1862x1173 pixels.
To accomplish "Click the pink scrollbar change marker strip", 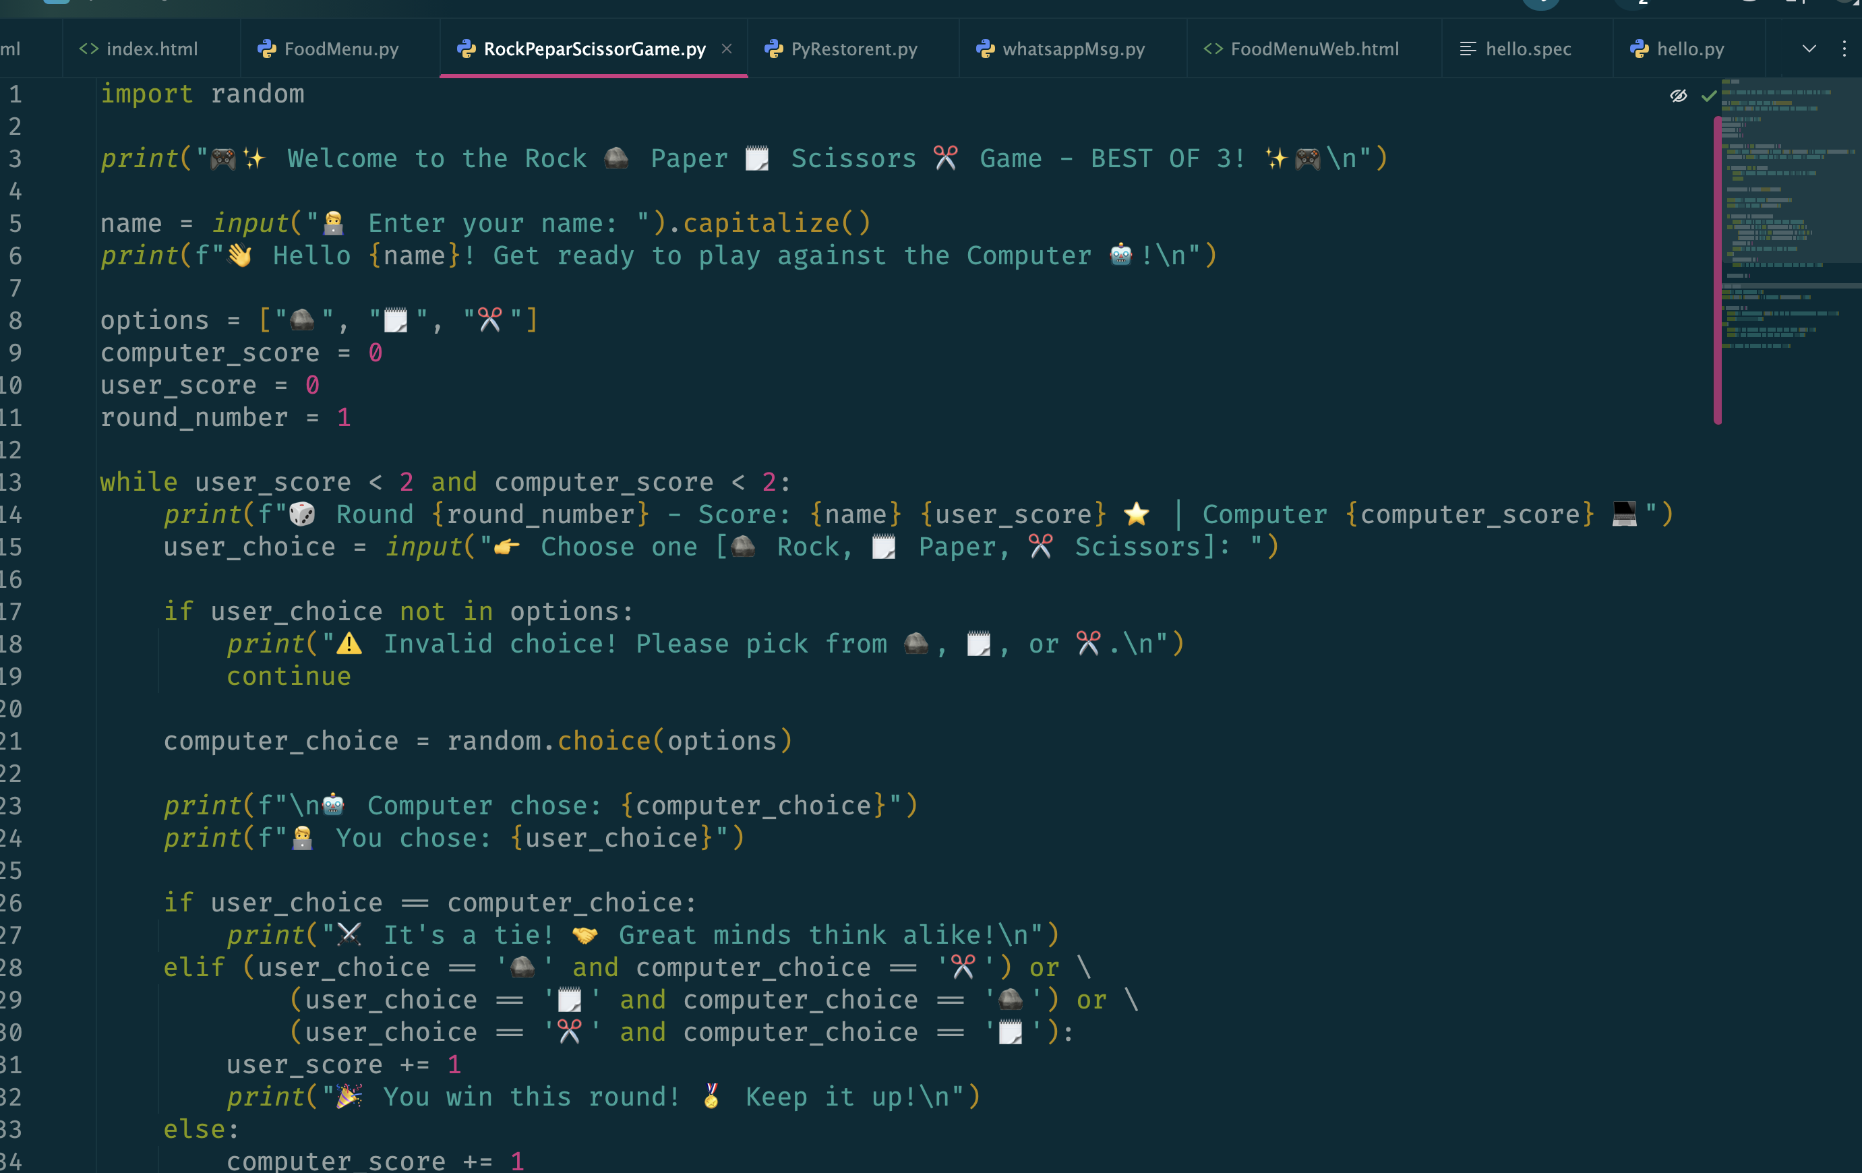I will click(x=1718, y=270).
